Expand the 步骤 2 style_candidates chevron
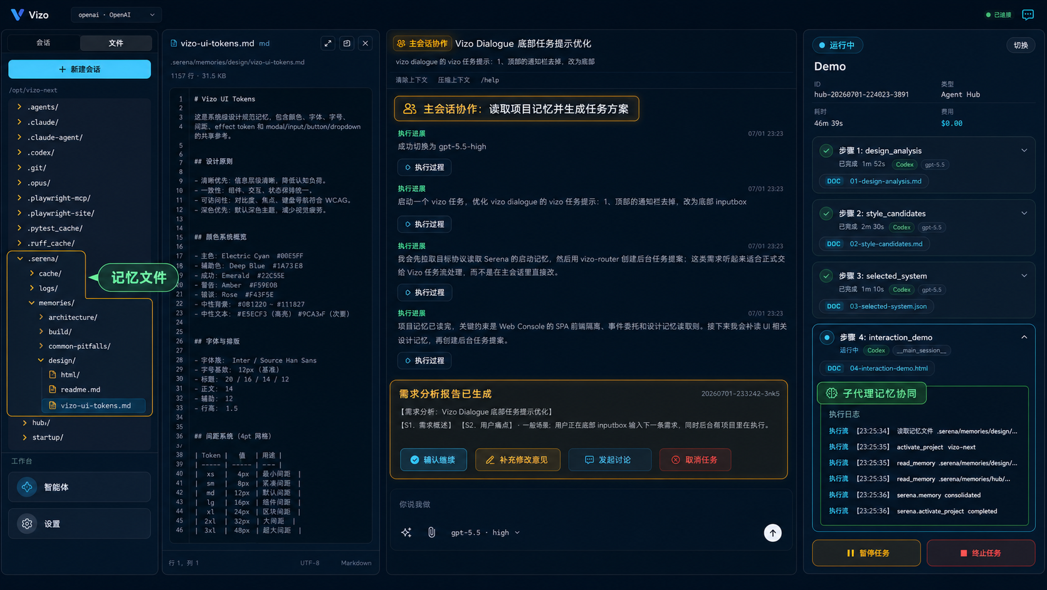Viewport: 1047px width, 590px height. [1024, 213]
